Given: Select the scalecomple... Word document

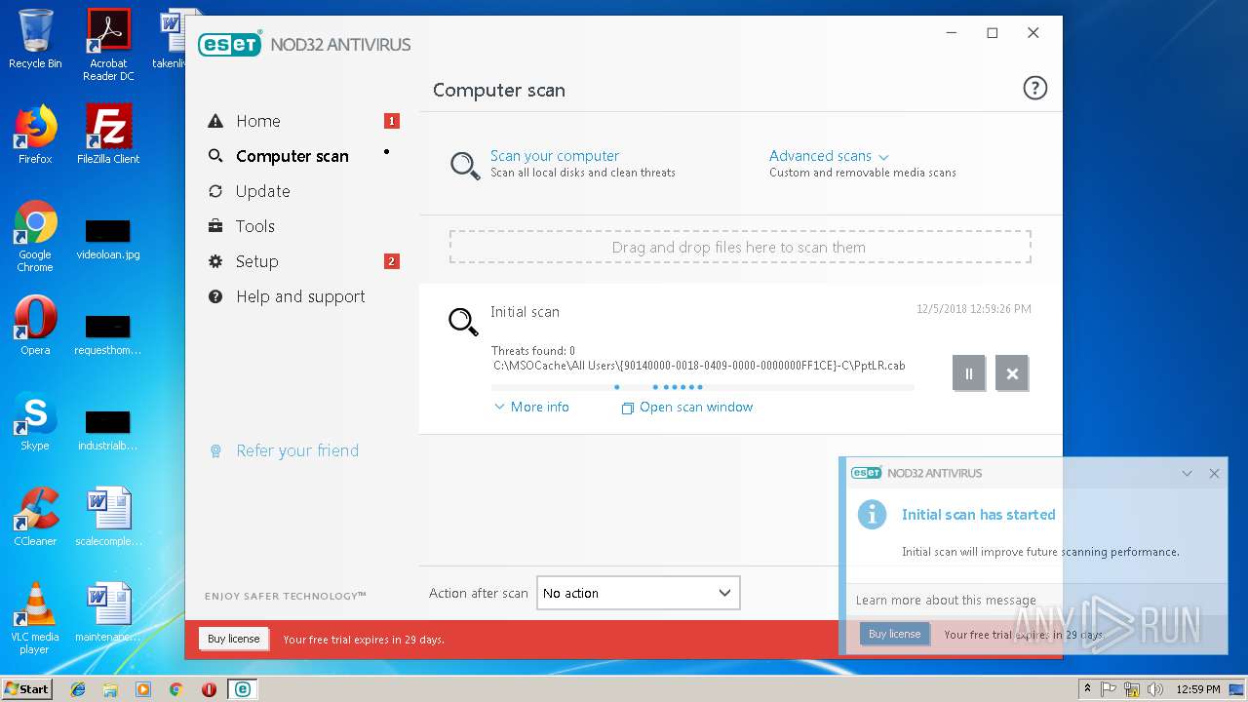Looking at the screenshot, I should (x=108, y=518).
